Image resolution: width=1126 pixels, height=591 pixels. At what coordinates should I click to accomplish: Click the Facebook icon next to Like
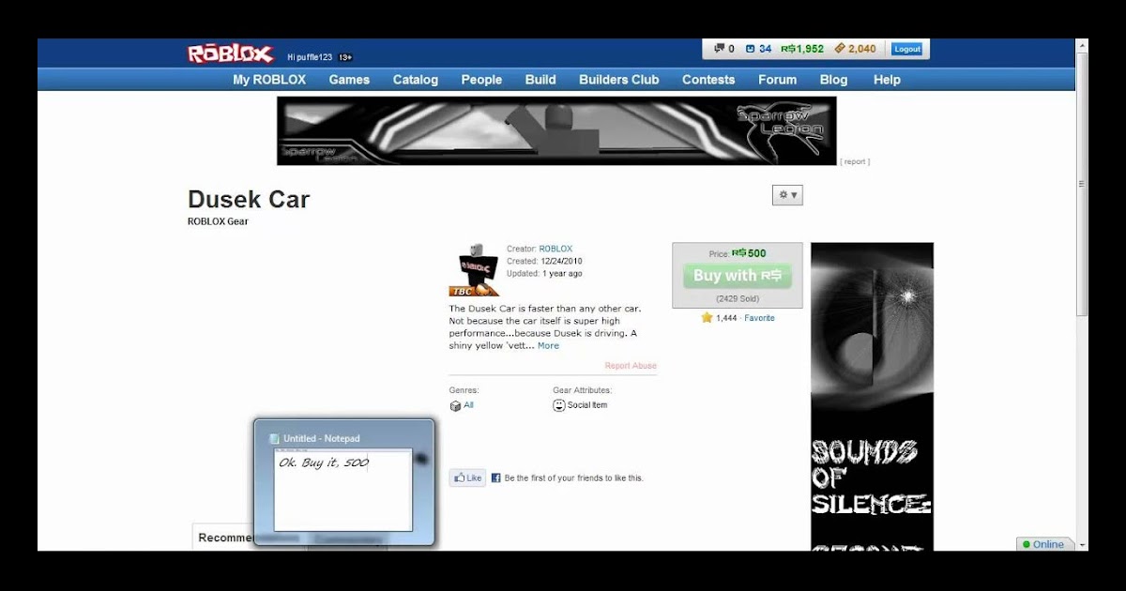pyautogui.click(x=495, y=477)
